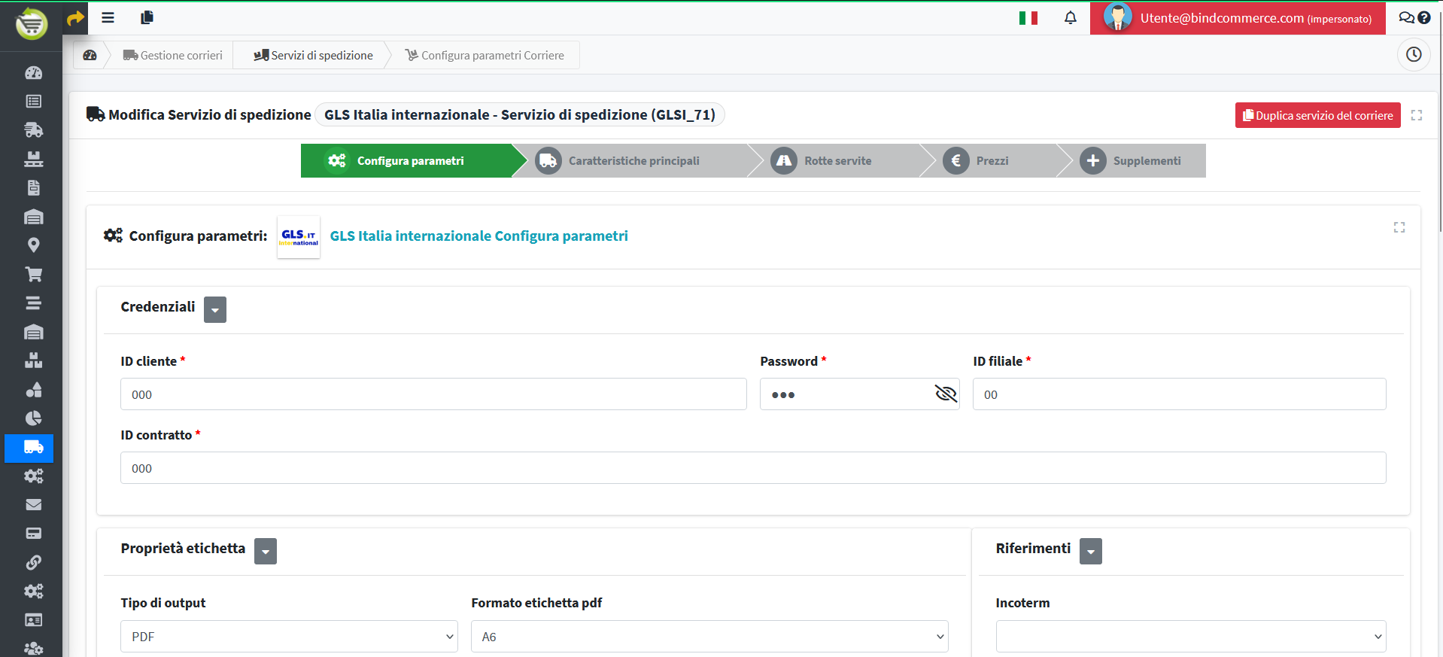Open the map pin location sidebar icon
1443x657 pixels.
pos(34,245)
